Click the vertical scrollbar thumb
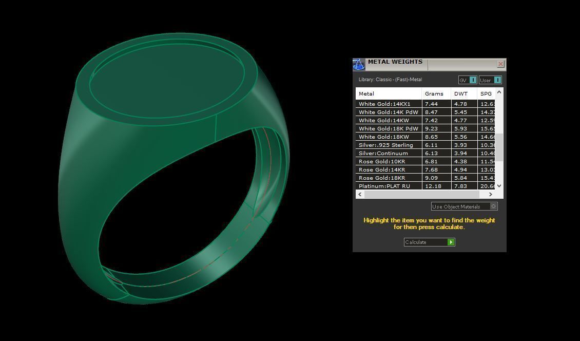 [x=499, y=147]
